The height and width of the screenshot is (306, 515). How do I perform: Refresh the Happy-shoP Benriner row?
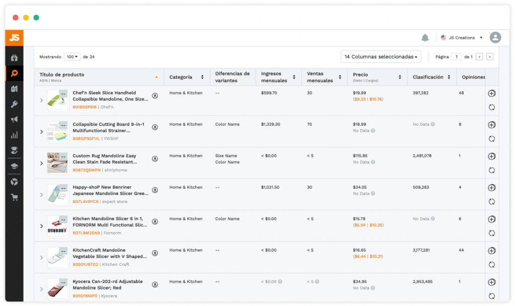[x=492, y=201]
